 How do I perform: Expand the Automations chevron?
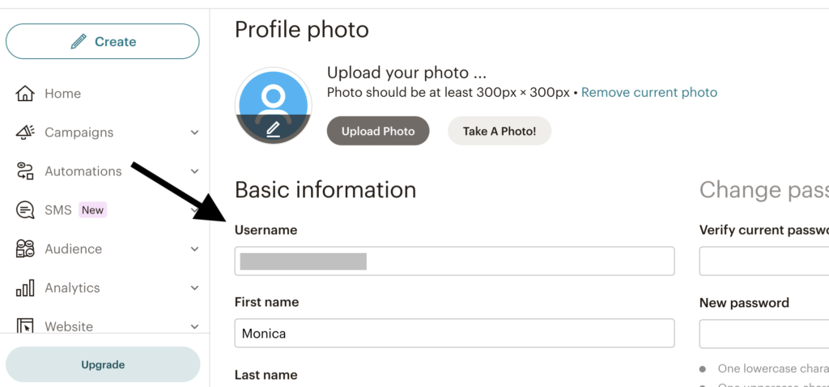coord(194,171)
